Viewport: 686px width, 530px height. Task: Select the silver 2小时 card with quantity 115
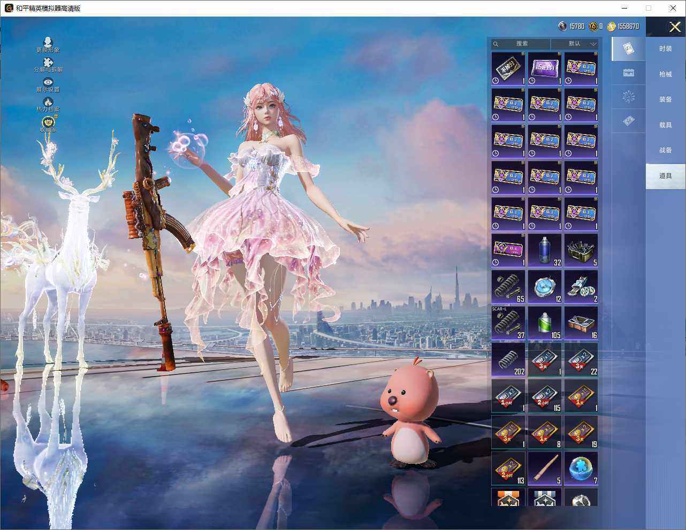pyautogui.click(x=545, y=396)
